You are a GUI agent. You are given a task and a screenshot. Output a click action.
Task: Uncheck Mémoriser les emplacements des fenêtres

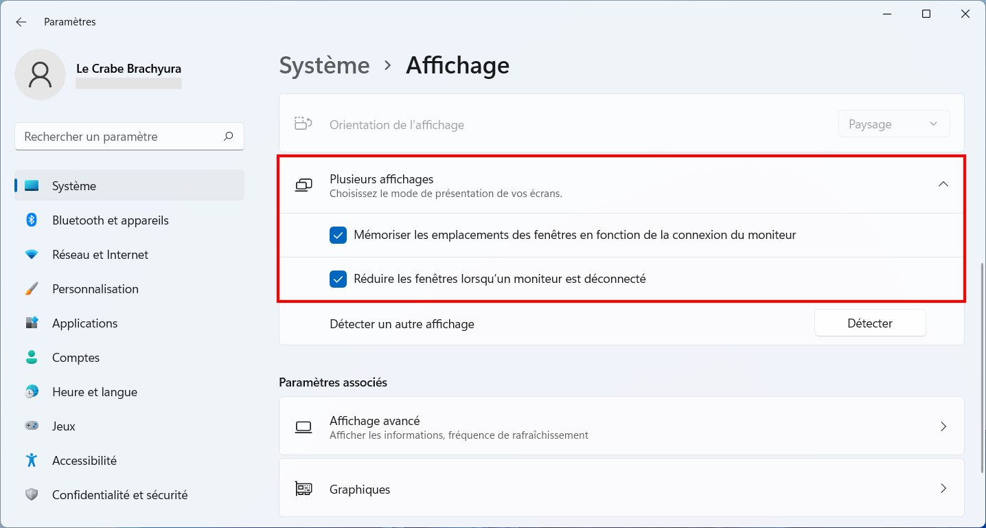(x=338, y=236)
